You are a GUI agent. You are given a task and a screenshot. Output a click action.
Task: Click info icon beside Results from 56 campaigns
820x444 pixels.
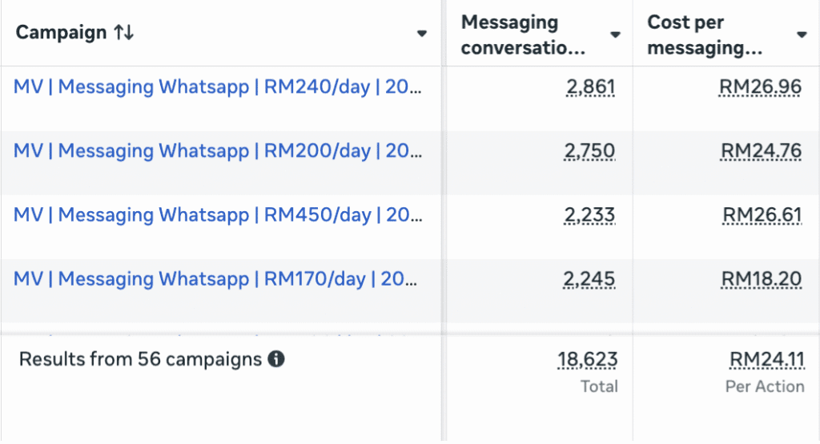click(276, 359)
